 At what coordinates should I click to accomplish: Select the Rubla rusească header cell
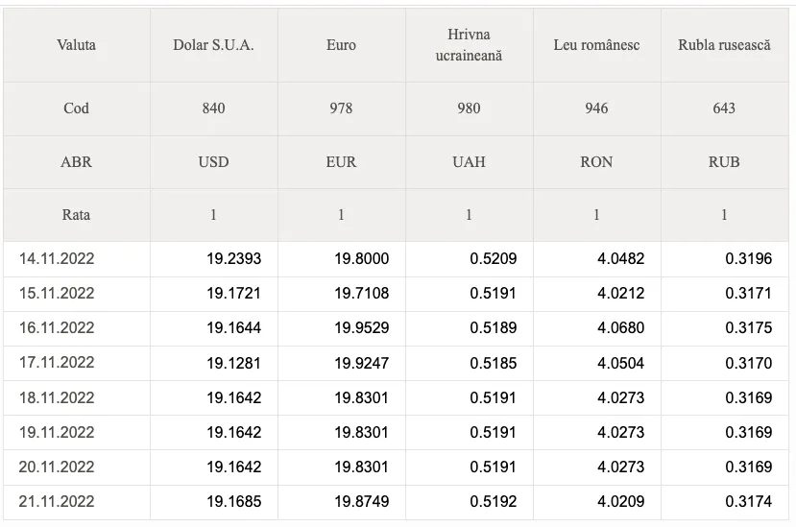click(x=724, y=45)
